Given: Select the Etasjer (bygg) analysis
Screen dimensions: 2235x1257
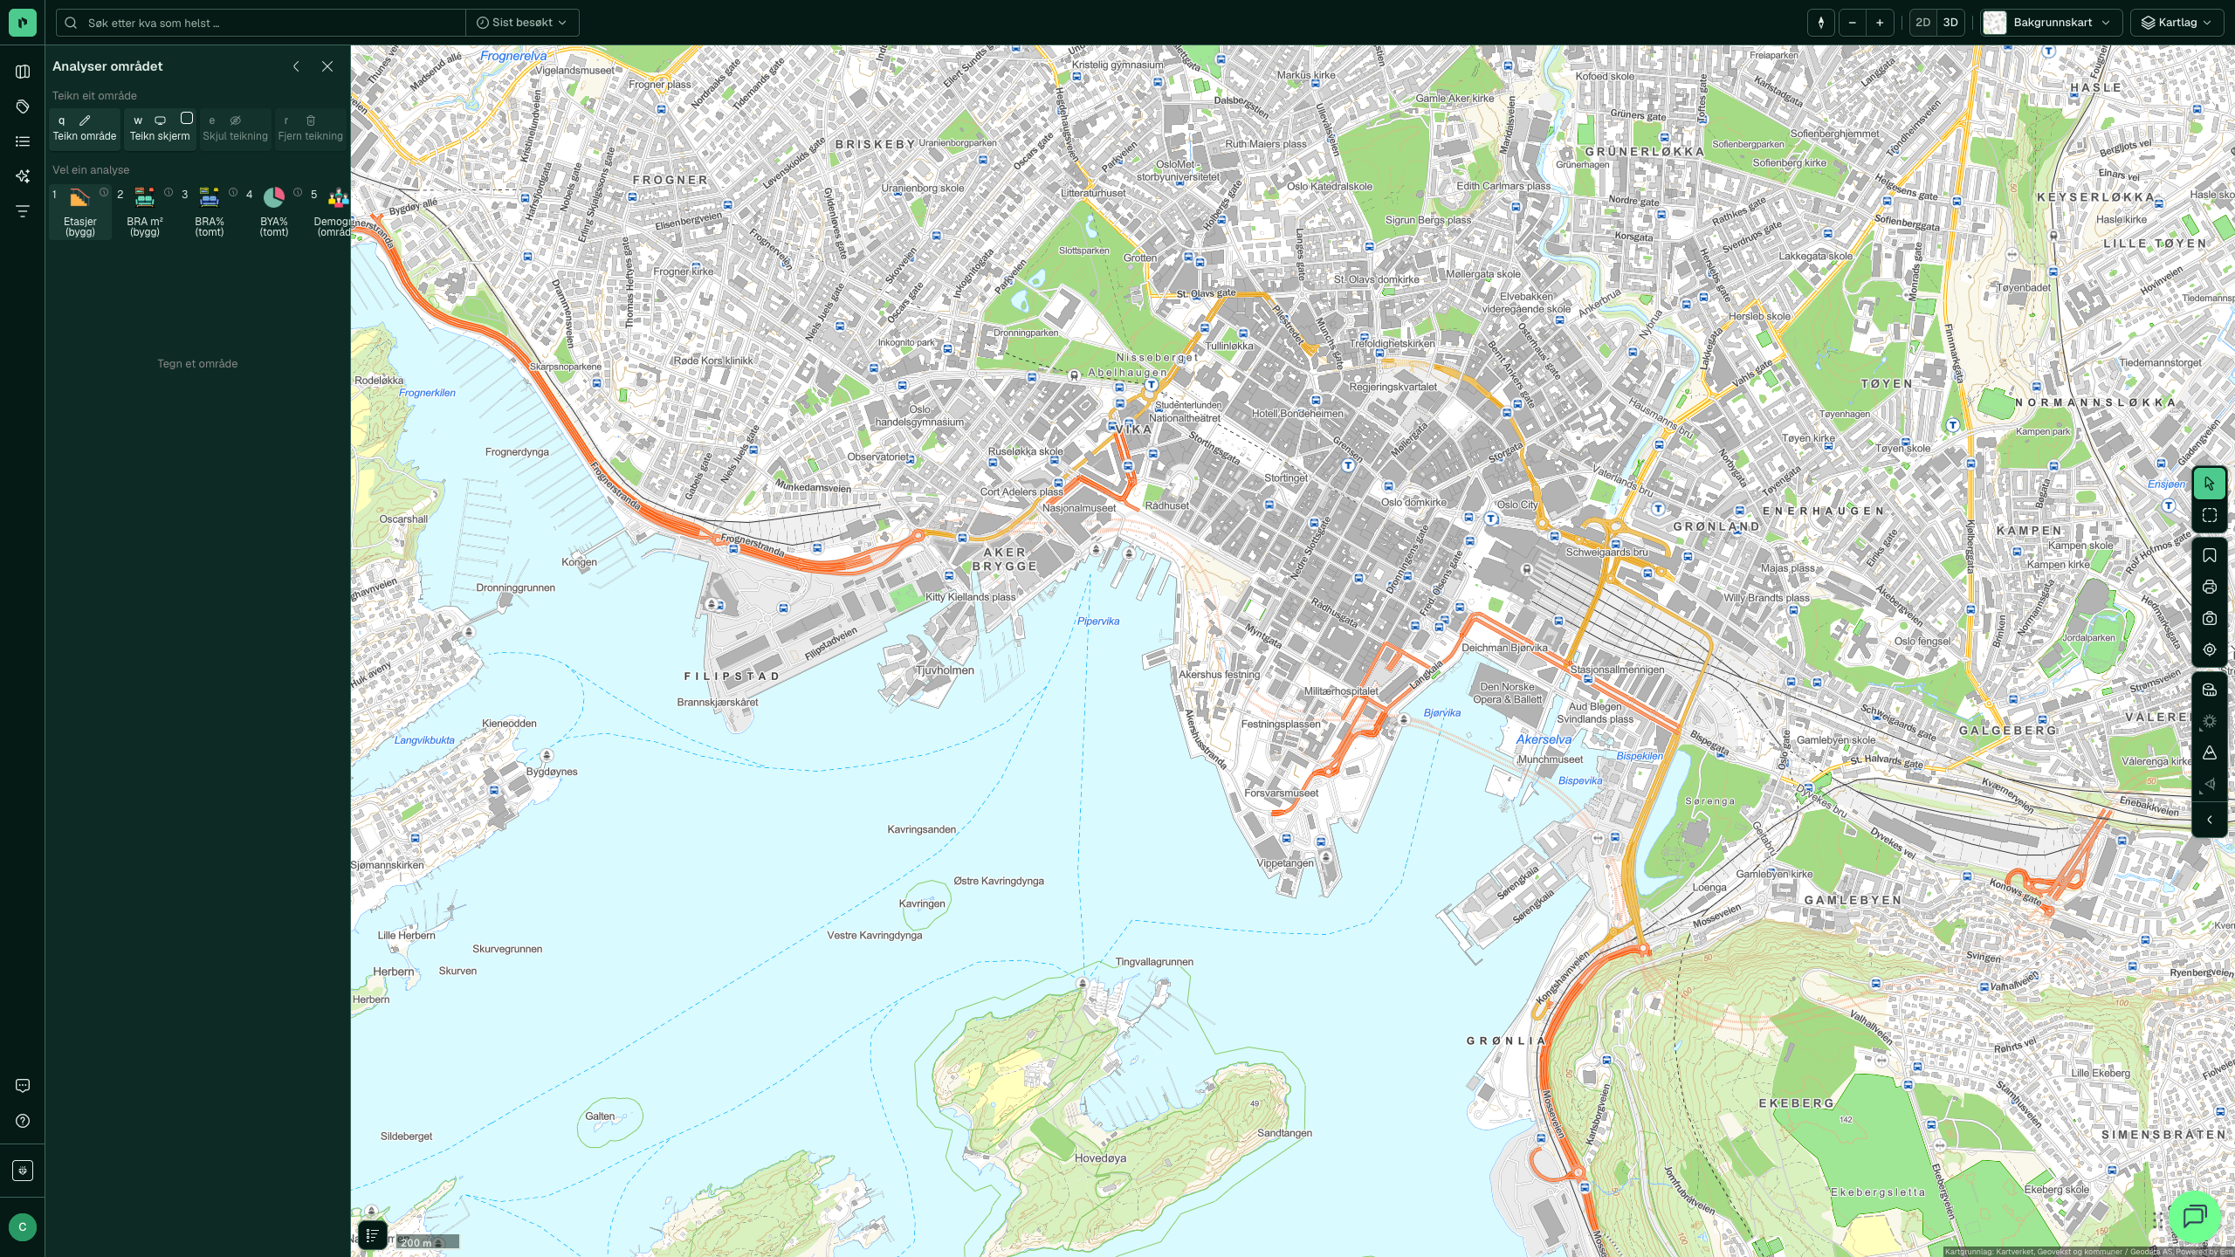Looking at the screenshot, I should coord(79,212).
